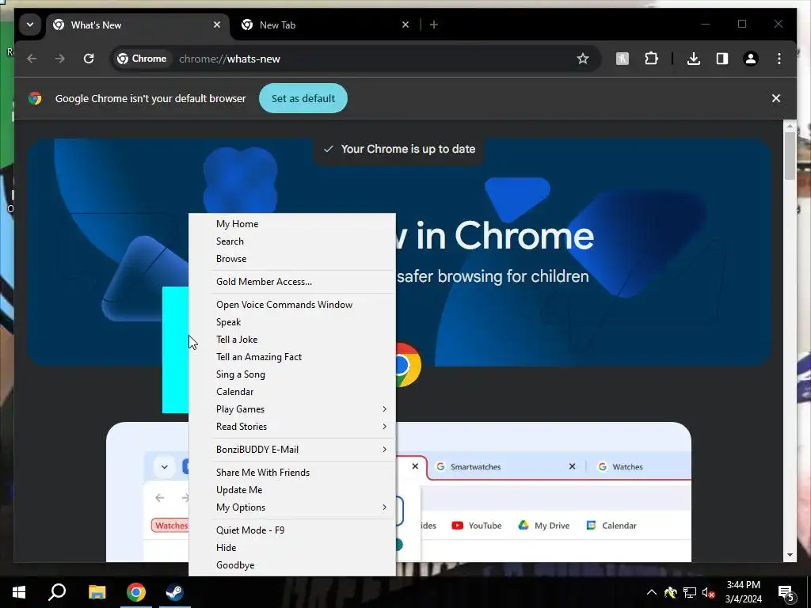Show Chrome downloads

click(694, 59)
